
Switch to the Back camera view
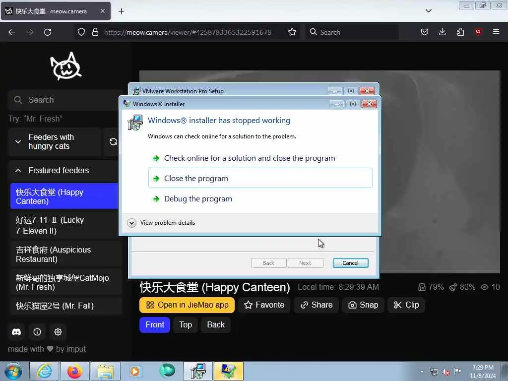[216, 325]
